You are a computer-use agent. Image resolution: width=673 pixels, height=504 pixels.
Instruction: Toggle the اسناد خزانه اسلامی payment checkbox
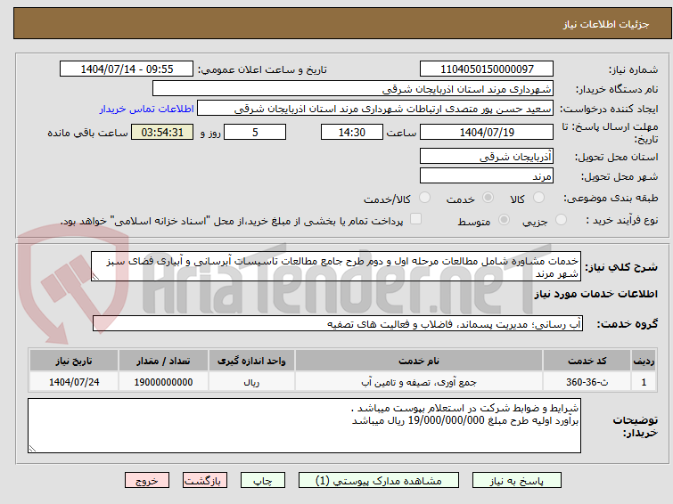[x=415, y=219]
